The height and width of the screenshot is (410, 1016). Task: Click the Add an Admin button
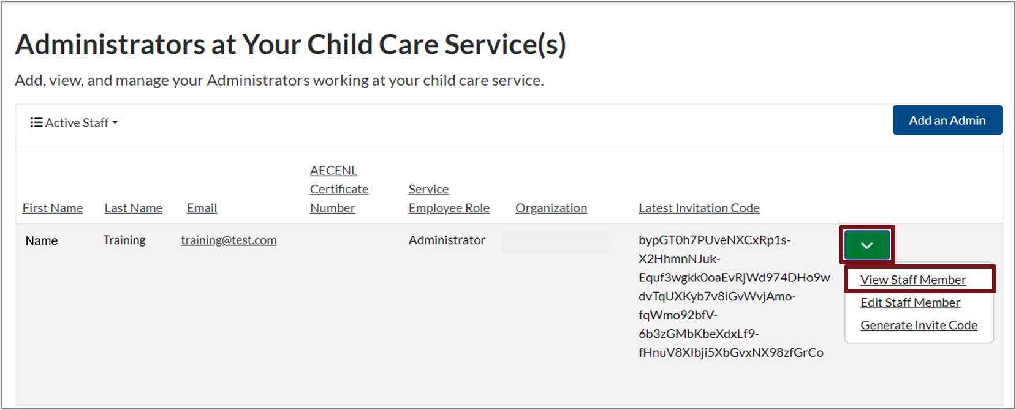point(947,121)
